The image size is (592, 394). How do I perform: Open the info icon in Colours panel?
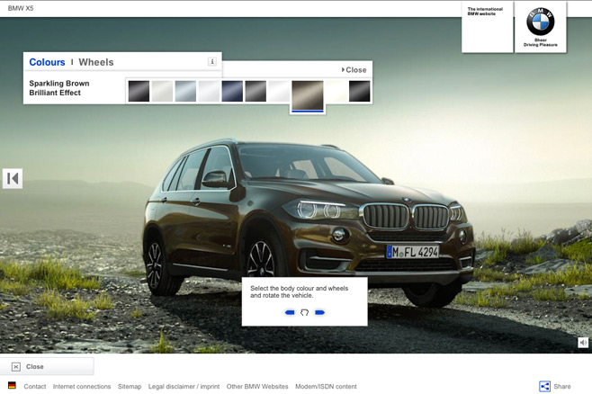tap(212, 61)
